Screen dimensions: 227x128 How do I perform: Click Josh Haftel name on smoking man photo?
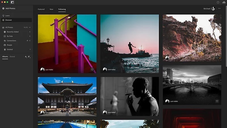point(112,112)
